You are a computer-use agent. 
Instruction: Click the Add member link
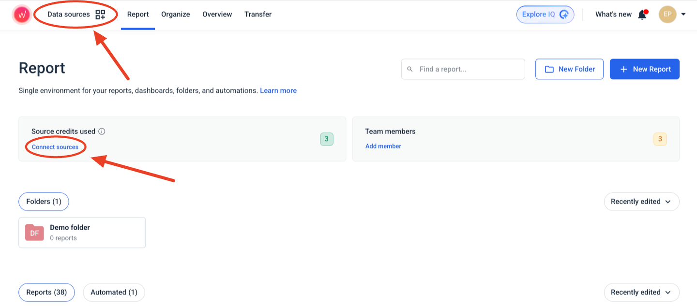coord(383,146)
